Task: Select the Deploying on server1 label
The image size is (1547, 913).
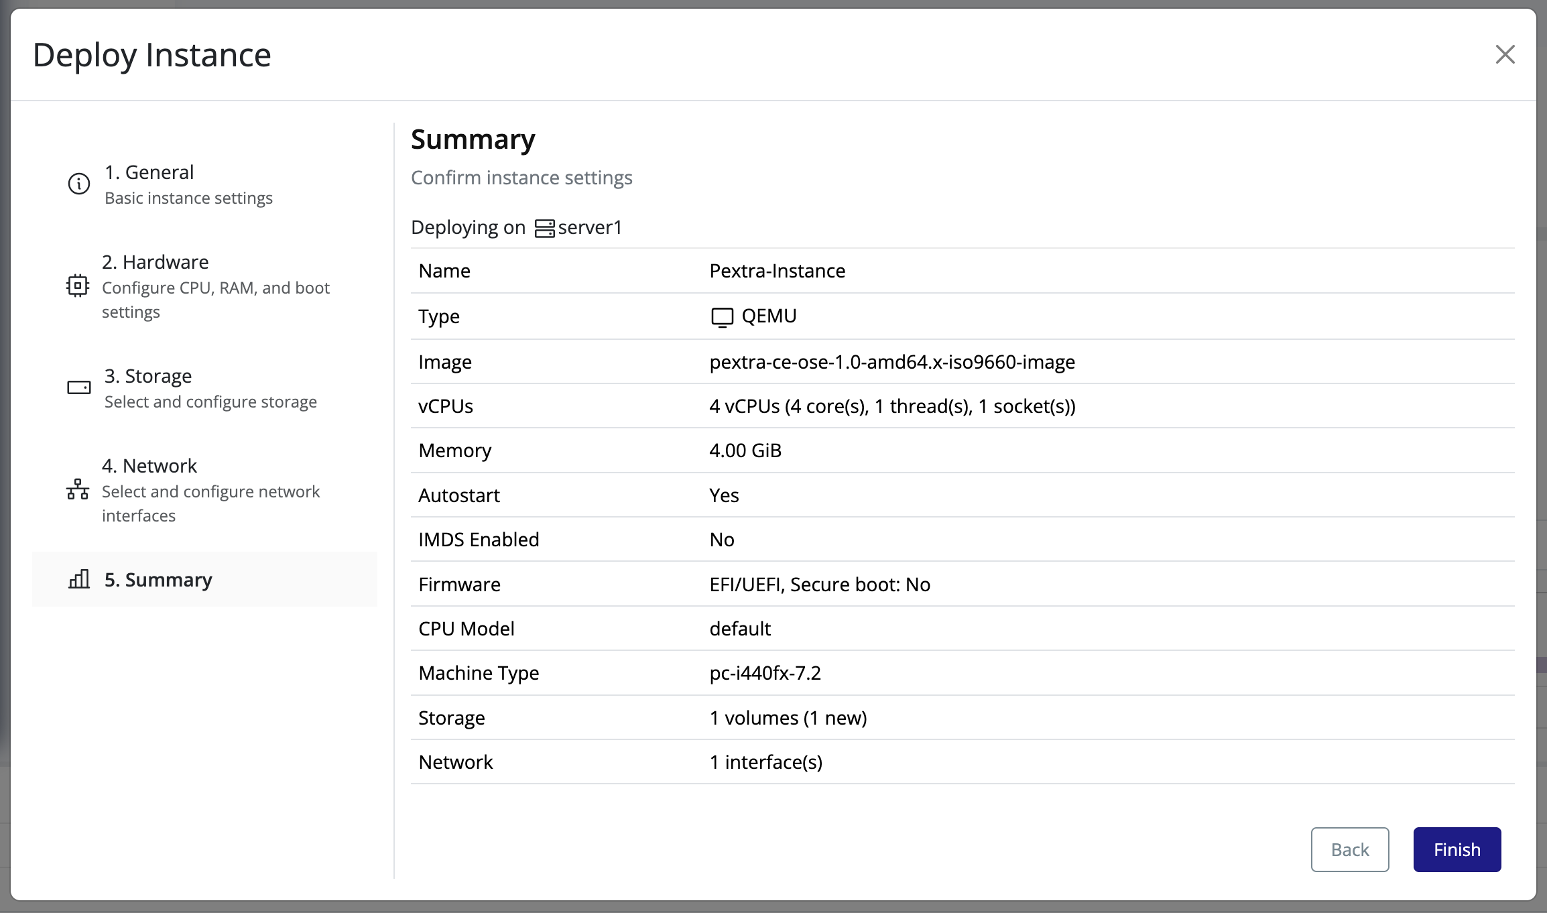Action: (x=516, y=227)
